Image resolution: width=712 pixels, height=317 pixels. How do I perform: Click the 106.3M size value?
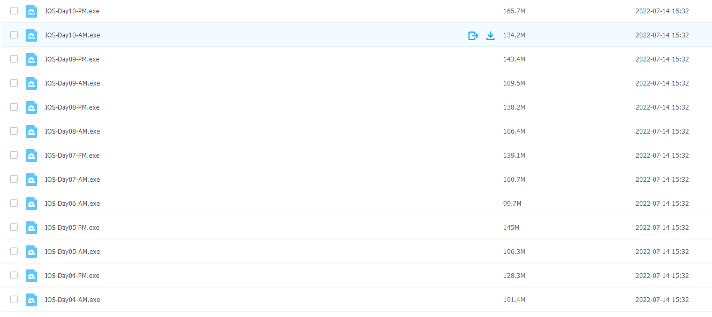pyautogui.click(x=514, y=251)
